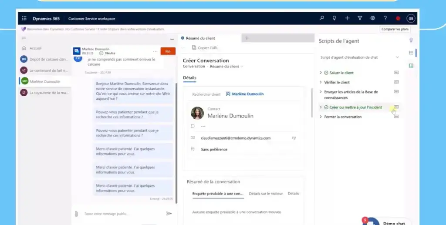Open the La tuyauterie de la ma... session

coord(45,93)
